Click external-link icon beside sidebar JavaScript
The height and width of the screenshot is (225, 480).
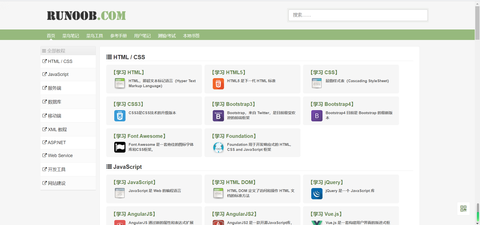coord(44,74)
